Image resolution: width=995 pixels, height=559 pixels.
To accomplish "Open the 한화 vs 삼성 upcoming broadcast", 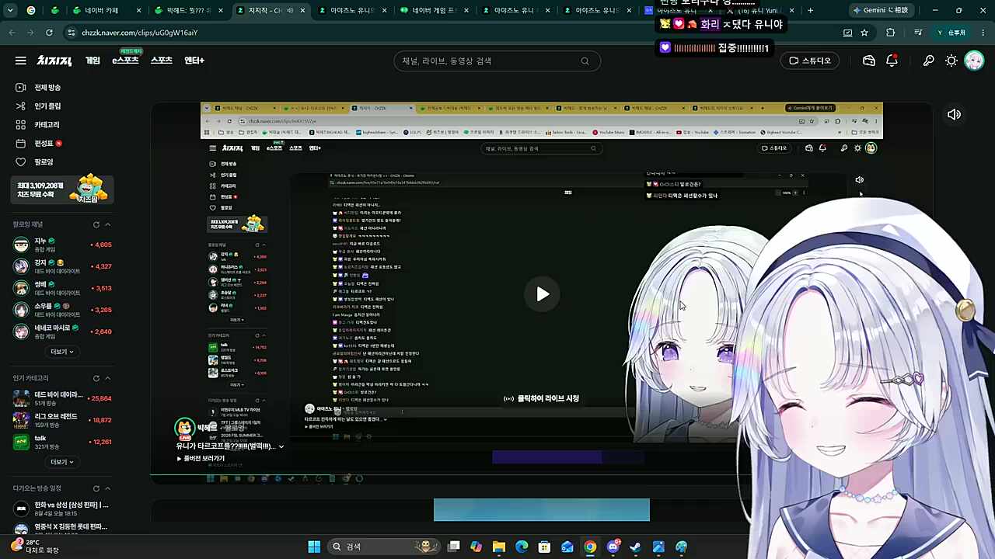I will click(64, 509).
